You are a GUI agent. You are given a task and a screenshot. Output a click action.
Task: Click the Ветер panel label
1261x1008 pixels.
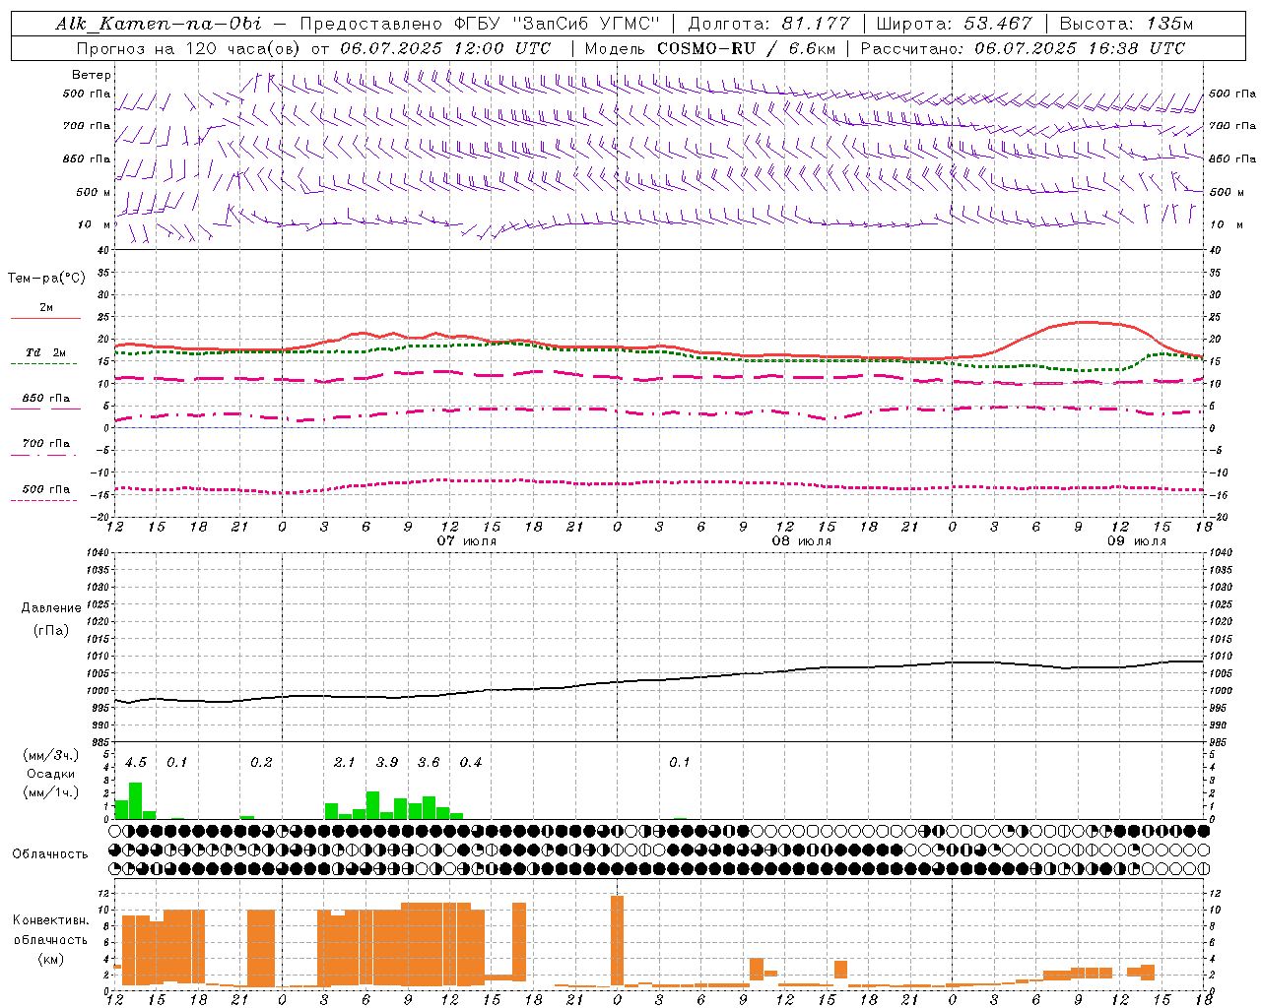coord(92,75)
